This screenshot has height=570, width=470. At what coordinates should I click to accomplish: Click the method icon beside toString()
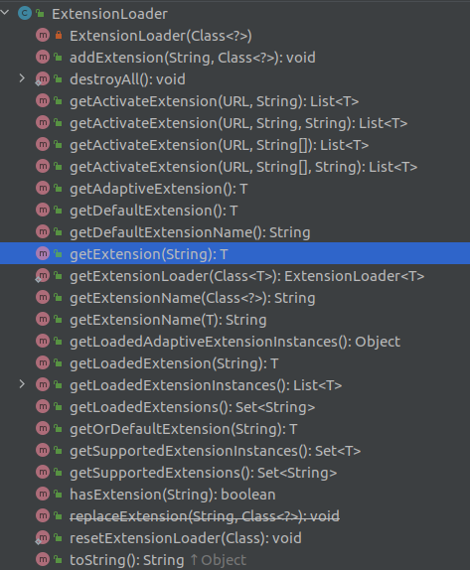tap(43, 559)
